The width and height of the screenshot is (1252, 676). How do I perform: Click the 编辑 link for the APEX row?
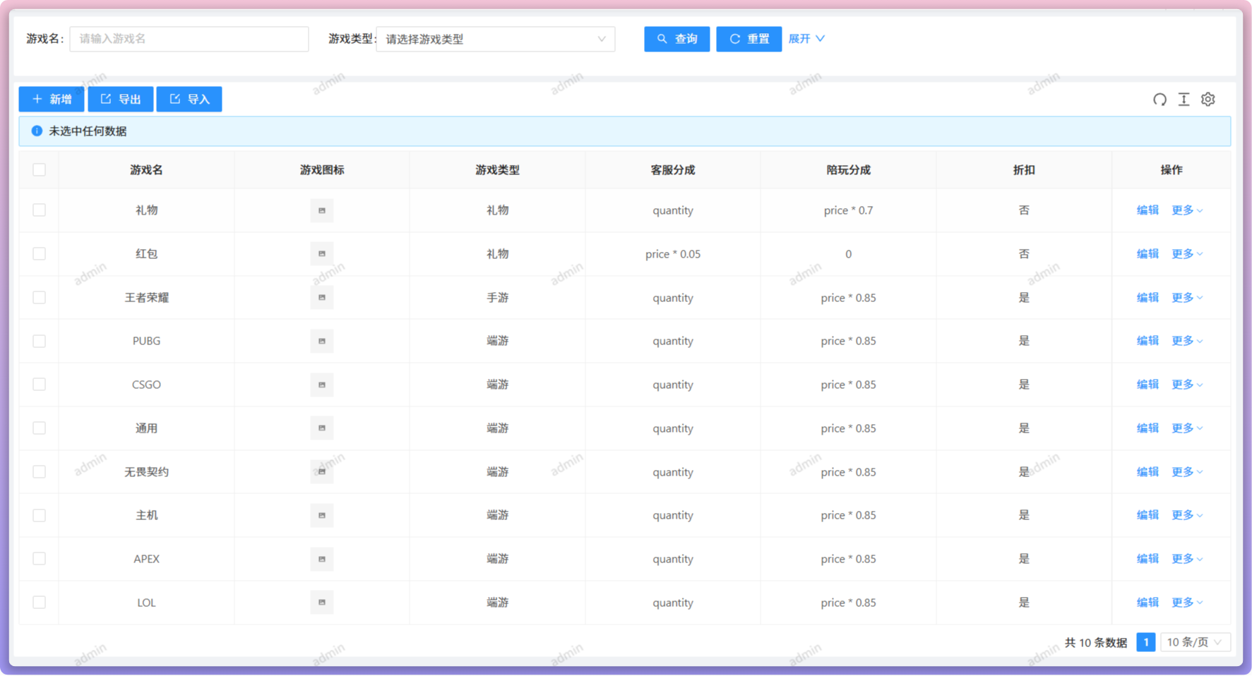[1147, 558]
